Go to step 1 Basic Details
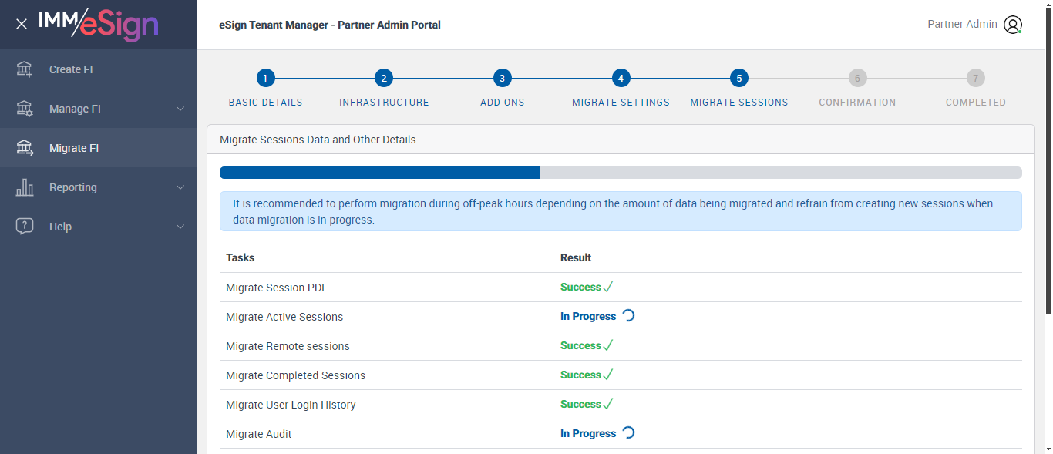Screen dimensions: 1053x454 pyautogui.click(x=265, y=78)
